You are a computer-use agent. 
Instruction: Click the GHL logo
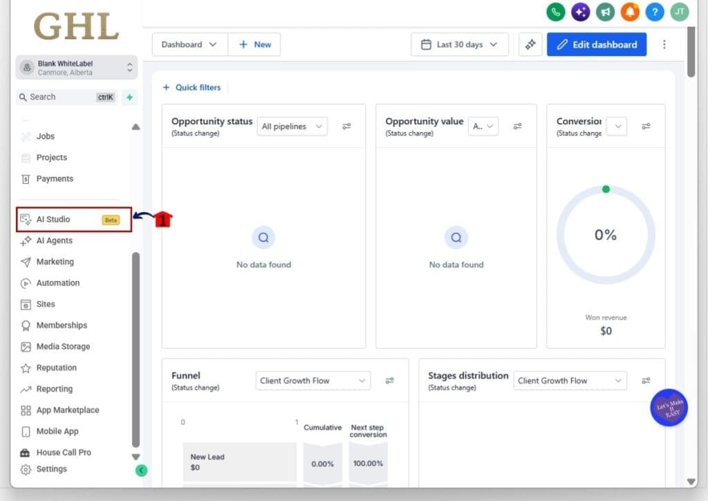(x=76, y=26)
